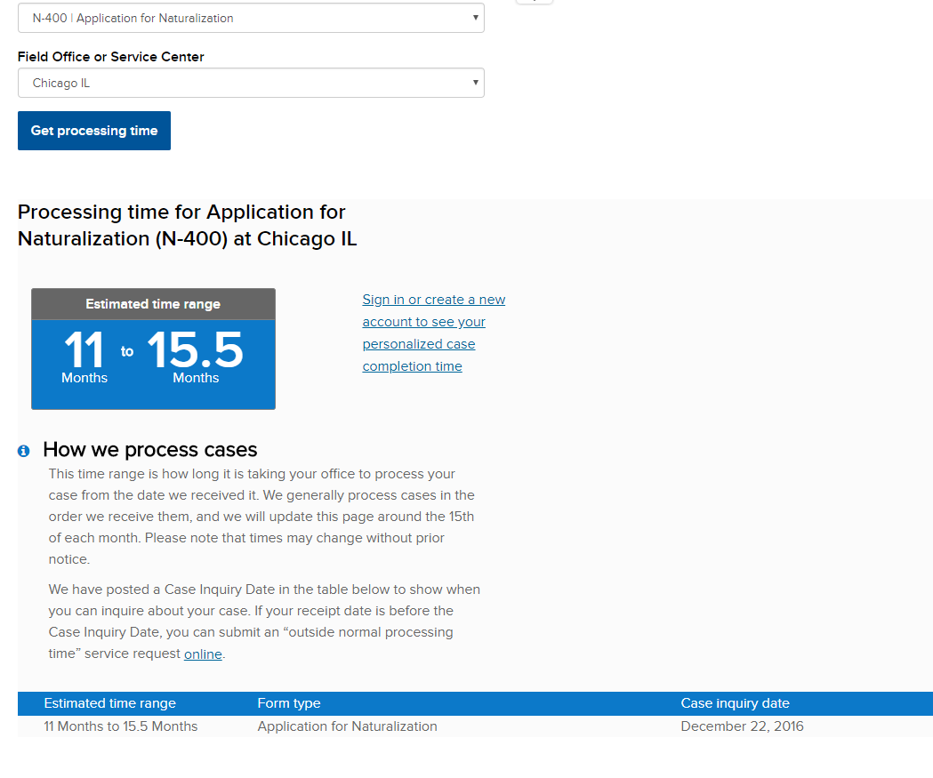Select the 'Application for Naturalization' table cell
The width and height of the screenshot is (933, 778).
347,726
